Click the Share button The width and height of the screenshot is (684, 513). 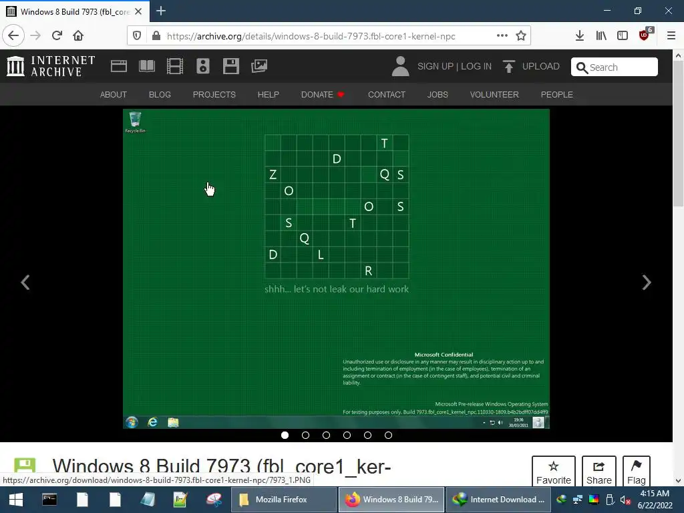coord(599,471)
